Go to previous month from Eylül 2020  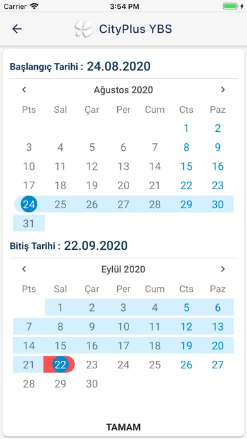click(24, 269)
